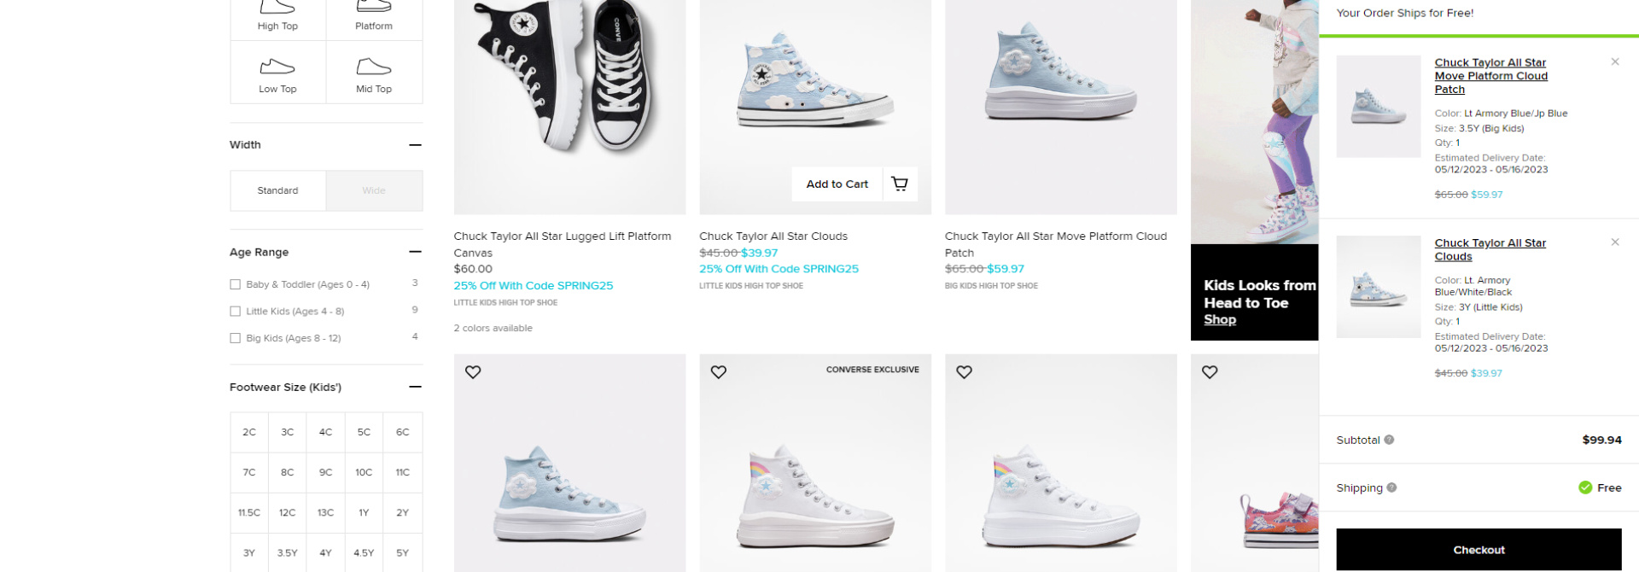Collapse the Footwear Size (Kids') section
This screenshot has height=572, width=1639.
tap(416, 386)
